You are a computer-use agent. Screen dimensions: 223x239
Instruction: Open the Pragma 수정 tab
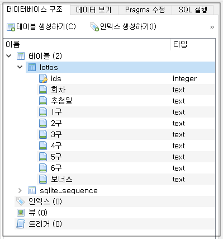pos(145,10)
